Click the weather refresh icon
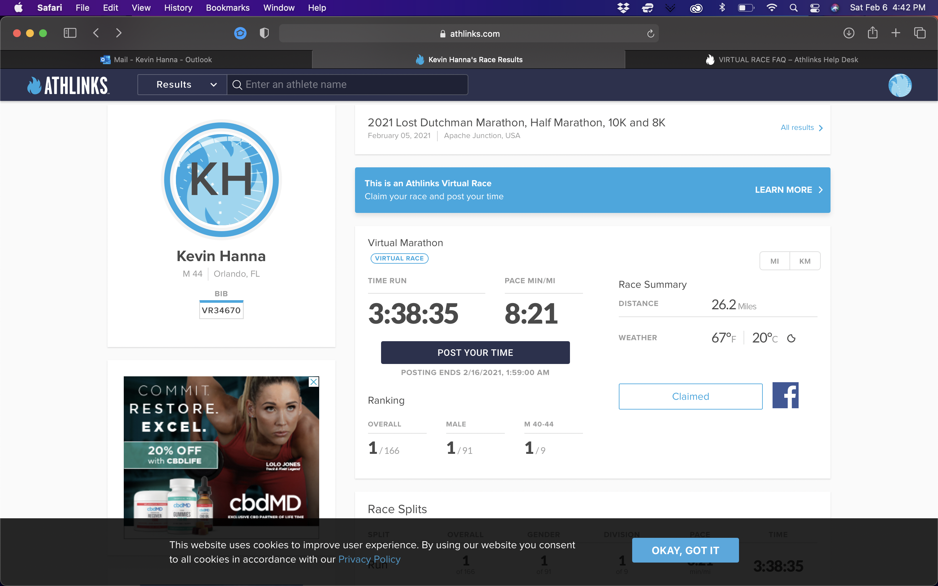 click(x=791, y=338)
